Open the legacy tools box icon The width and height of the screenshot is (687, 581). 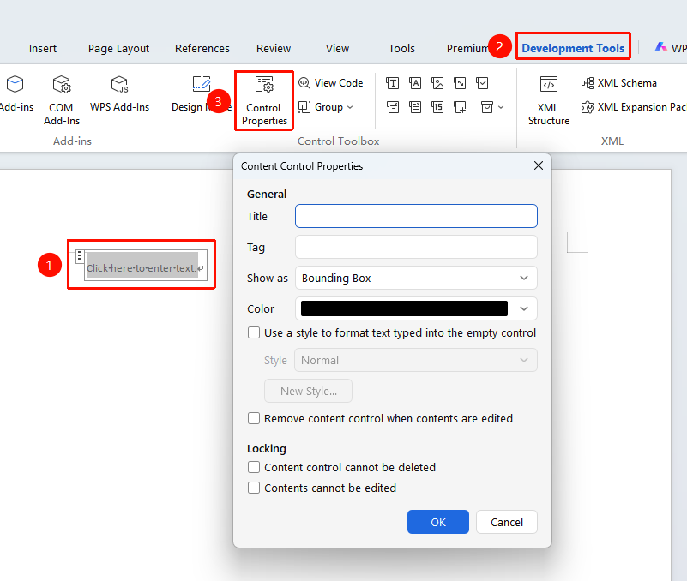click(487, 107)
